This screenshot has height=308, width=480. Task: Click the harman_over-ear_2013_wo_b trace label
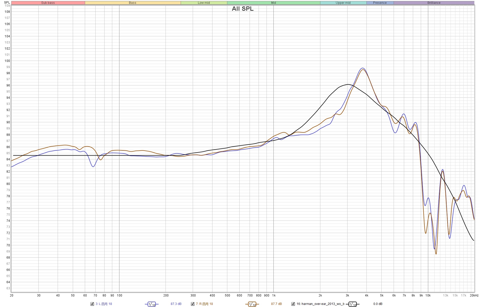click(x=320, y=304)
